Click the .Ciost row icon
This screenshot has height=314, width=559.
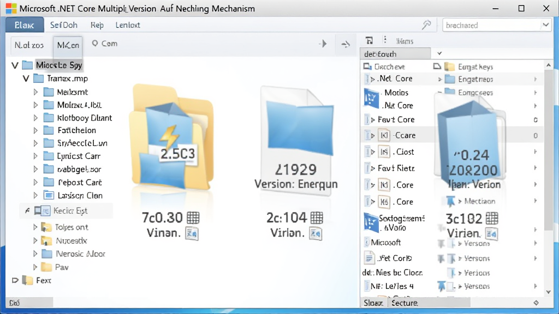point(384,152)
